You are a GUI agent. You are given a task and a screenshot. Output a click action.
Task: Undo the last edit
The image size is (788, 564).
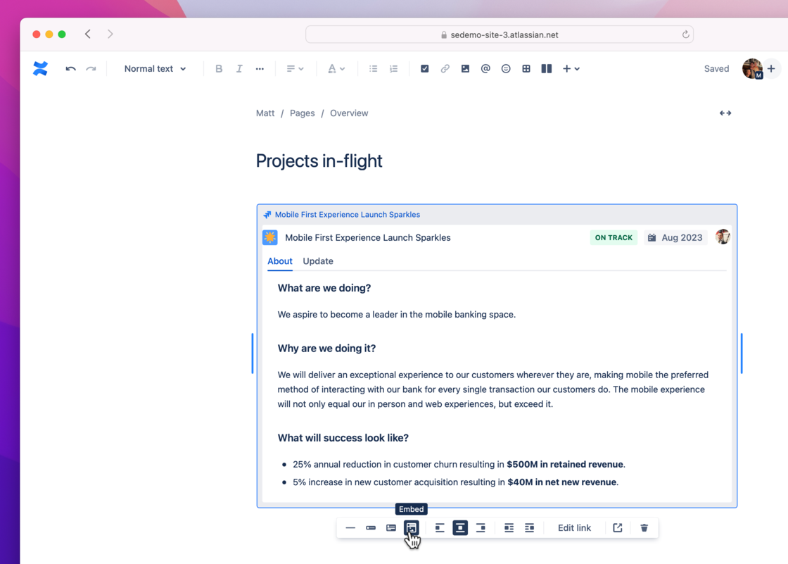70,68
